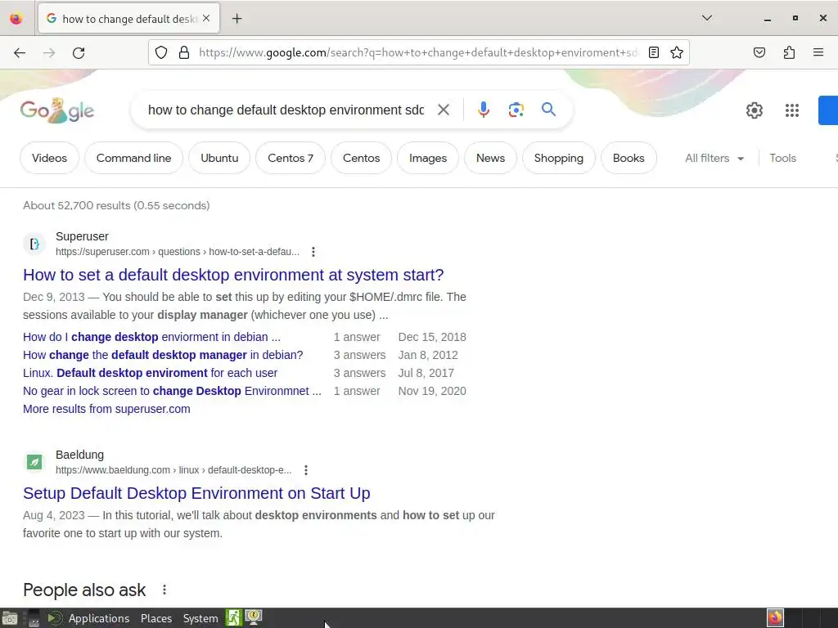Toggle reader view icon in address bar
This screenshot has width=838, height=628.
click(x=653, y=52)
